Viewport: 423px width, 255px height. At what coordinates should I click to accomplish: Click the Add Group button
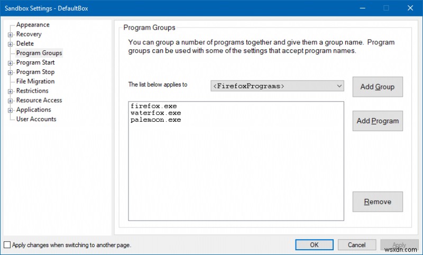click(x=378, y=87)
